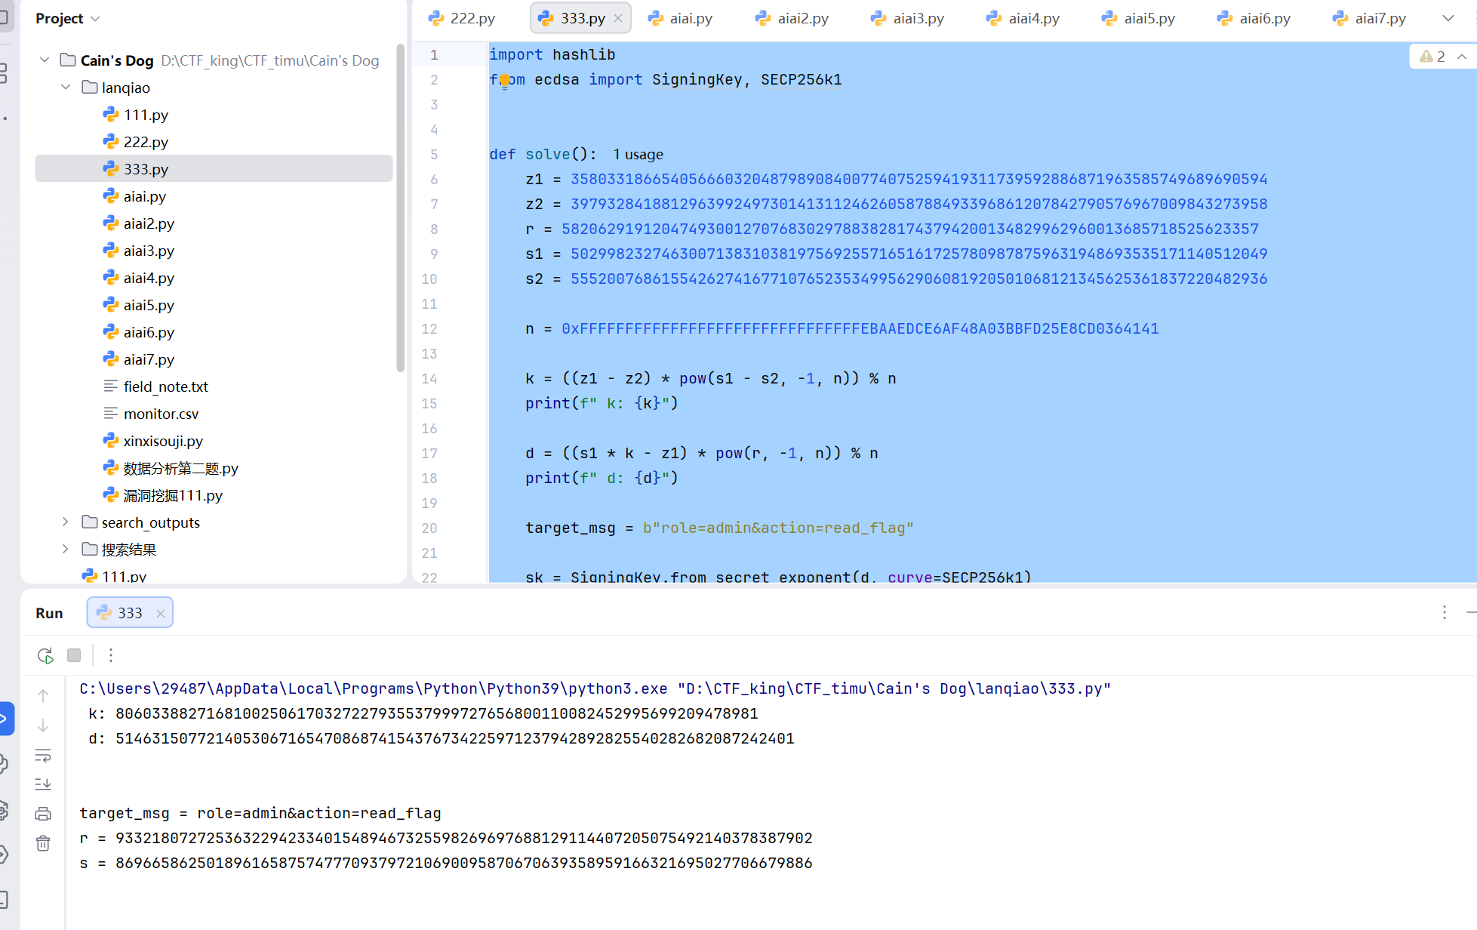Jump up the stack trace arrow
This screenshot has height=930, width=1477.
(x=43, y=696)
